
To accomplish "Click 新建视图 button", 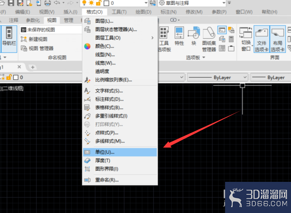I will click(x=34, y=39).
